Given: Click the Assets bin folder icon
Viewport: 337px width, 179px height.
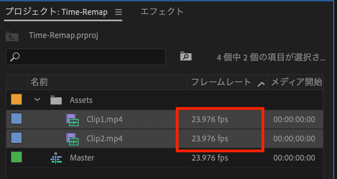Looking at the screenshot, I should coord(56,100).
